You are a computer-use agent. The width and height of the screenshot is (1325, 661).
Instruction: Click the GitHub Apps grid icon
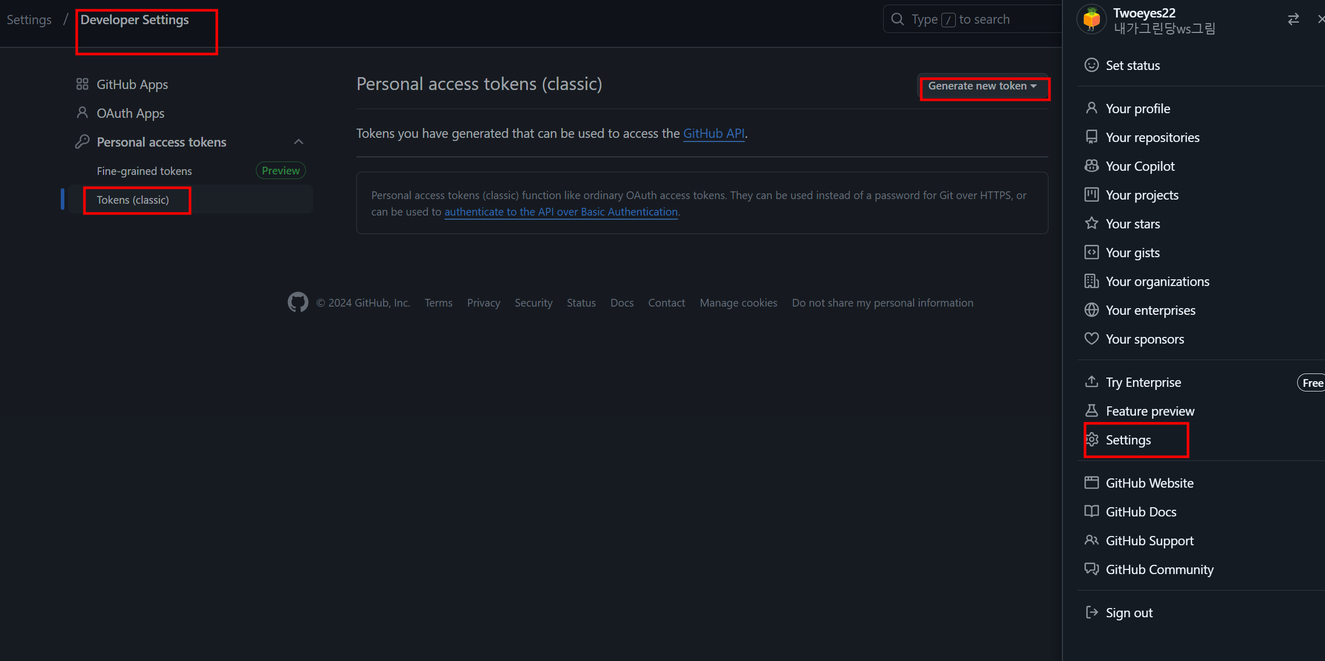point(82,84)
